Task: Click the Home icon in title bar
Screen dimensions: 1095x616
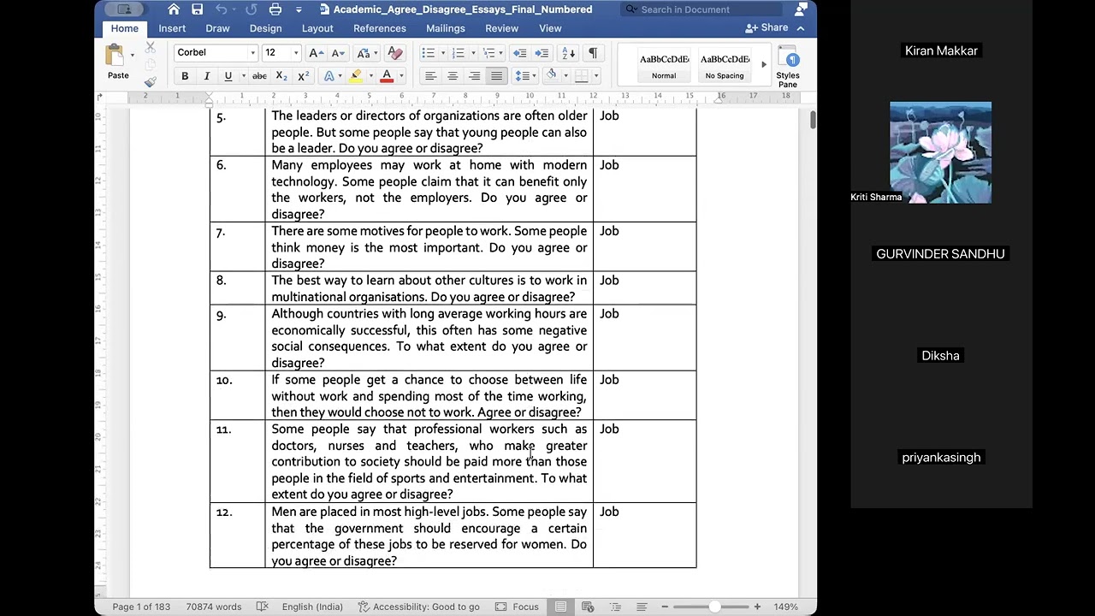Action: pos(174,9)
